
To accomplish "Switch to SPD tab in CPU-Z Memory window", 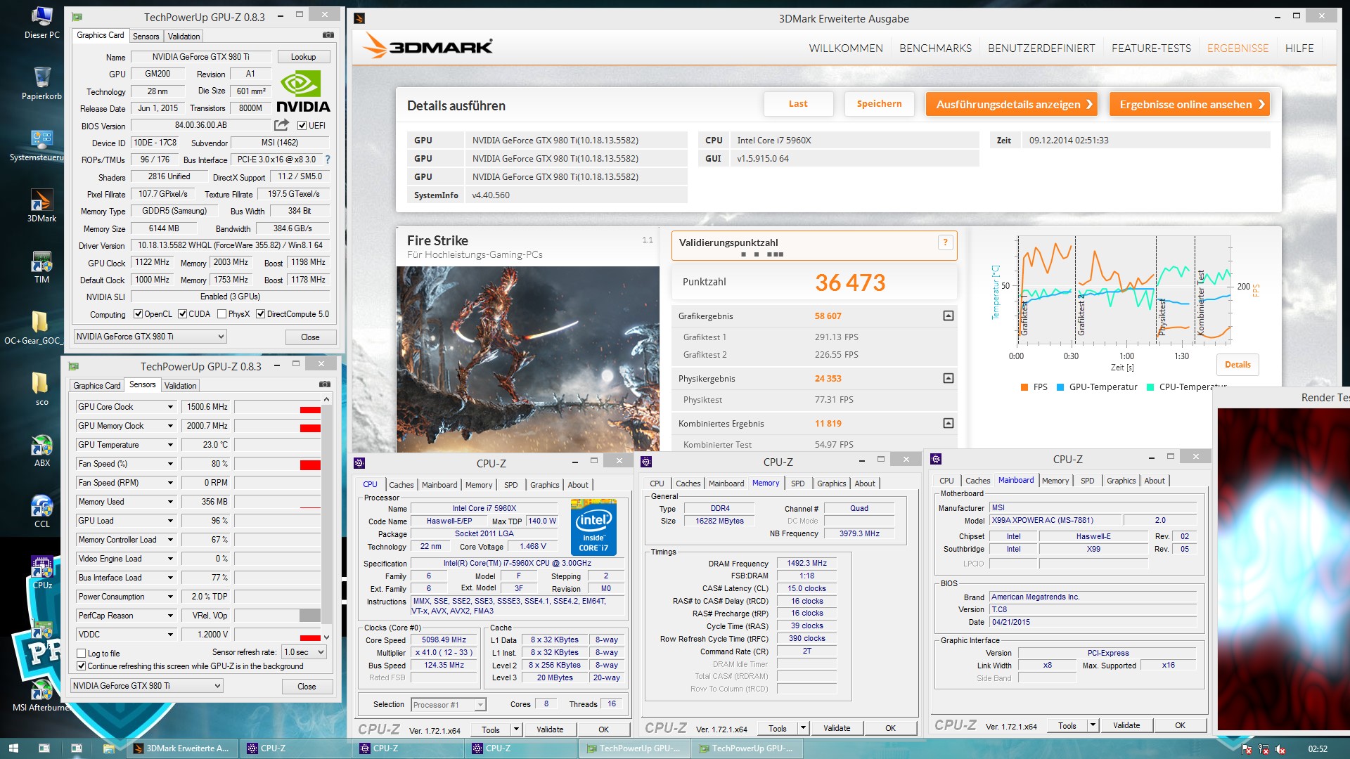I will [x=797, y=484].
